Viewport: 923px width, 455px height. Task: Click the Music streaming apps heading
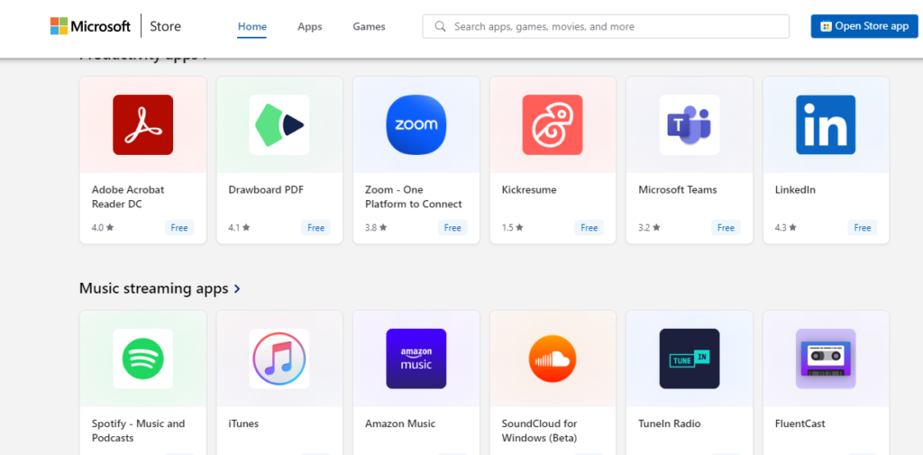153,289
